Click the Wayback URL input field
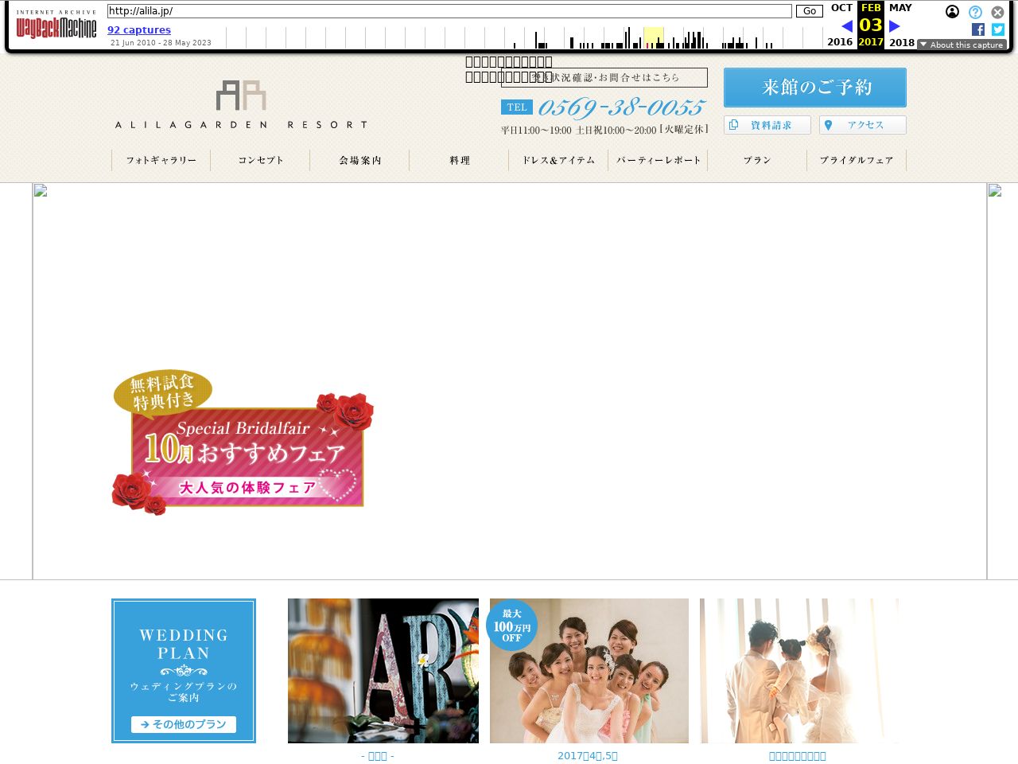 [449, 11]
